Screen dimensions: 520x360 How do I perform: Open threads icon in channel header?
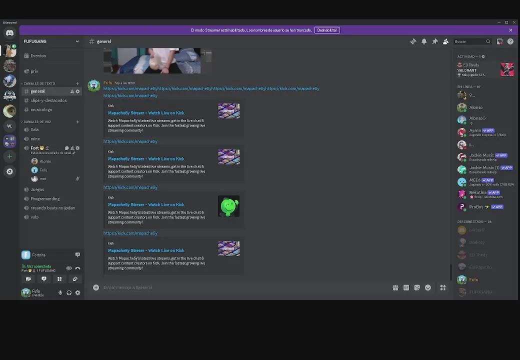(x=413, y=41)
